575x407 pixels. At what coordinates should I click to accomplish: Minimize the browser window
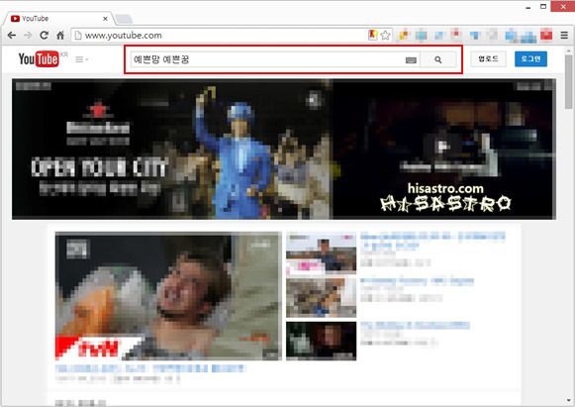528,7
